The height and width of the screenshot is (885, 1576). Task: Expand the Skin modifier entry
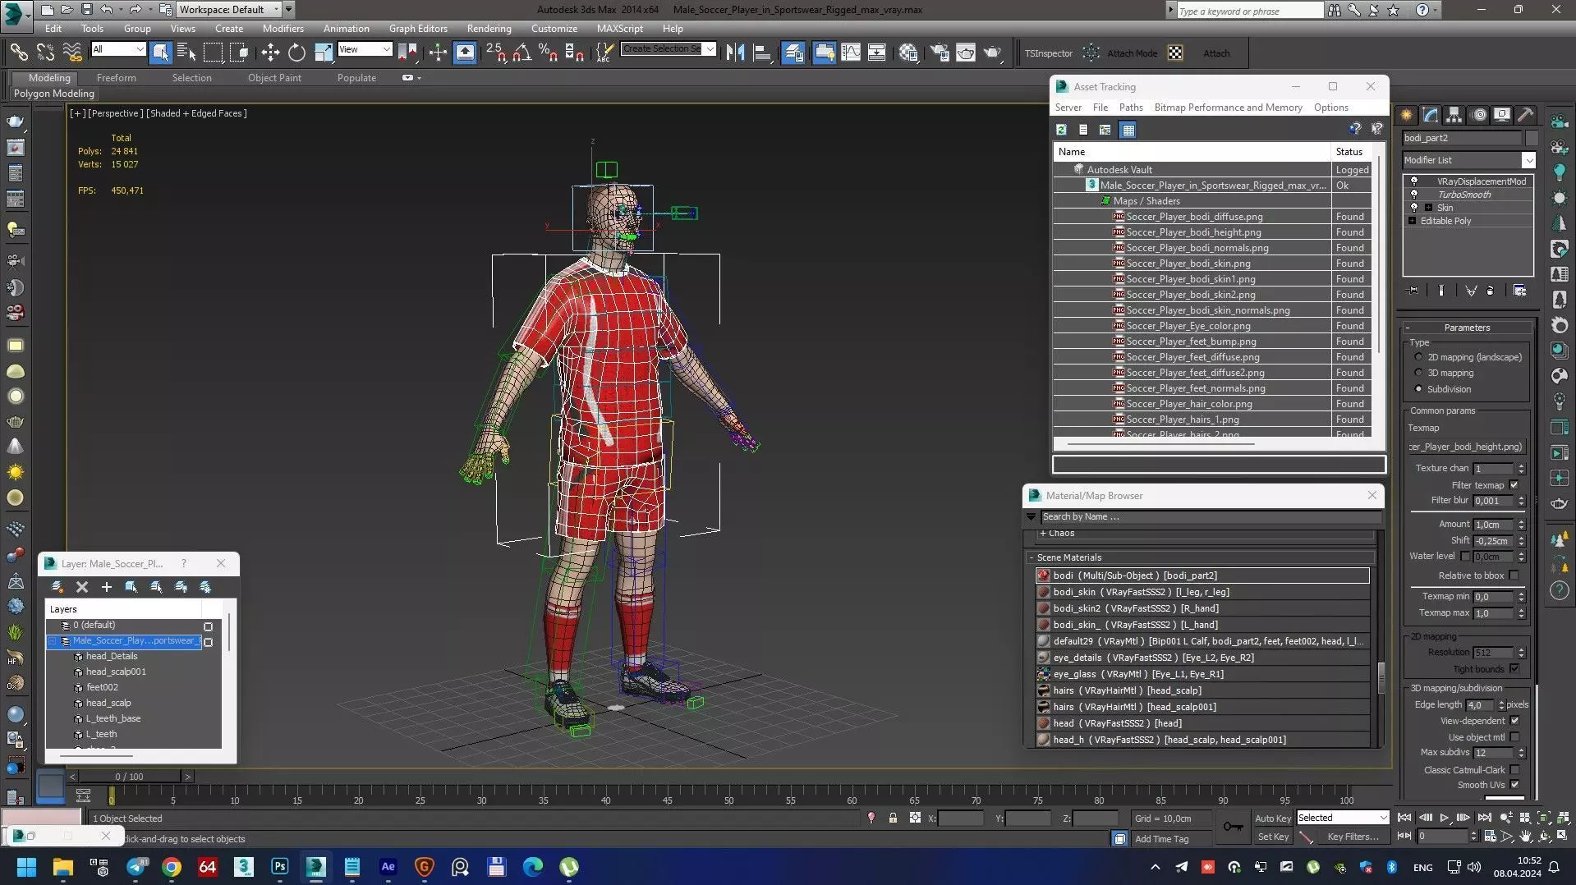[1428, 208]
